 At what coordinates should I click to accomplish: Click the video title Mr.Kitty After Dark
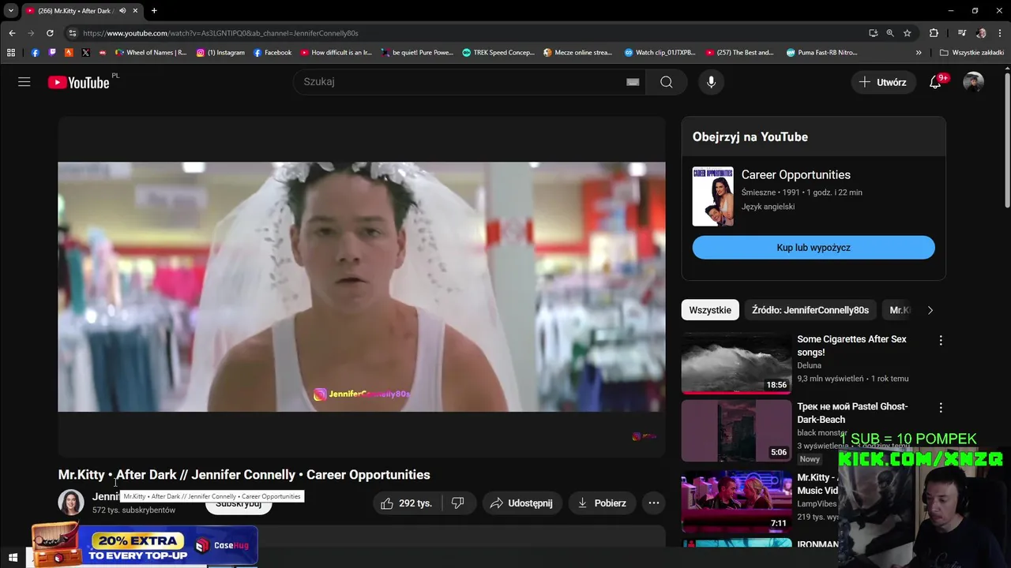pyautogui.click(x=244, y=475)
